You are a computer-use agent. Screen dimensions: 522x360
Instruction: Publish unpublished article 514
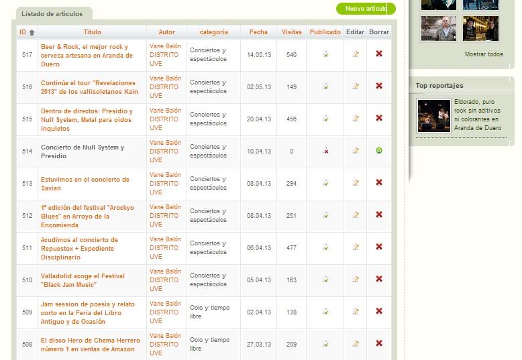(326, 151)
